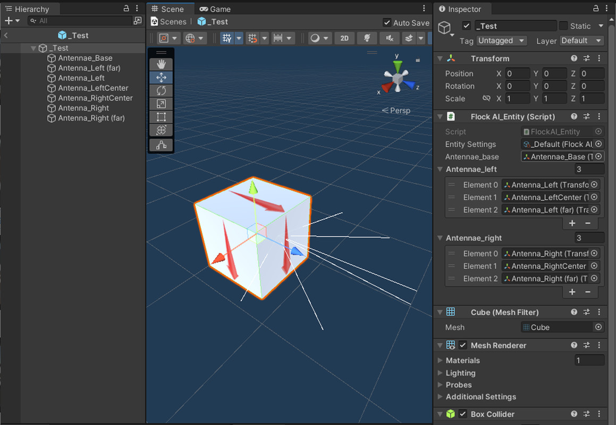616x425 pixels.
Task: Select the Hand view tool
Action: [x=161, y=64]
